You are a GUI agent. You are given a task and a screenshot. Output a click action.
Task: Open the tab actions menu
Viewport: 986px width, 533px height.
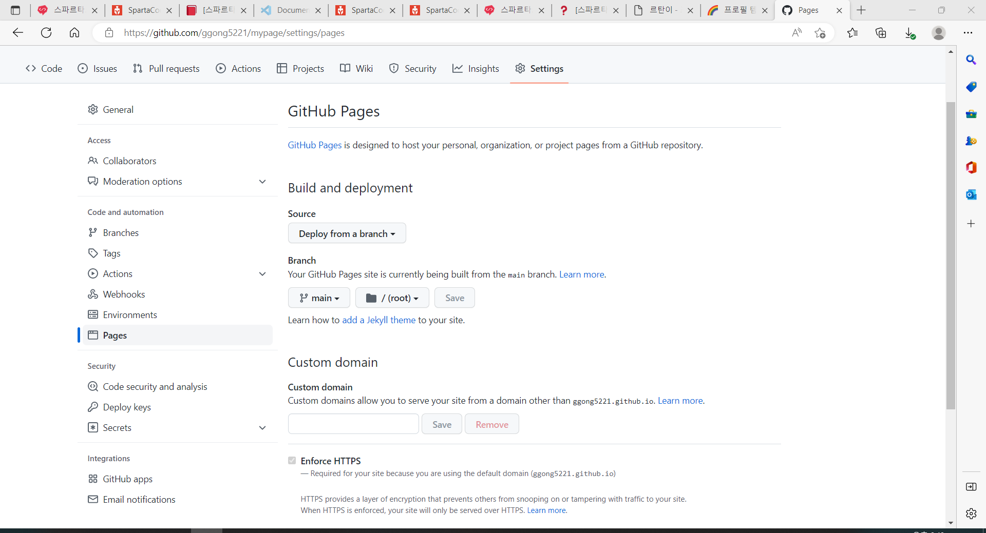click(x=15, y=10)
